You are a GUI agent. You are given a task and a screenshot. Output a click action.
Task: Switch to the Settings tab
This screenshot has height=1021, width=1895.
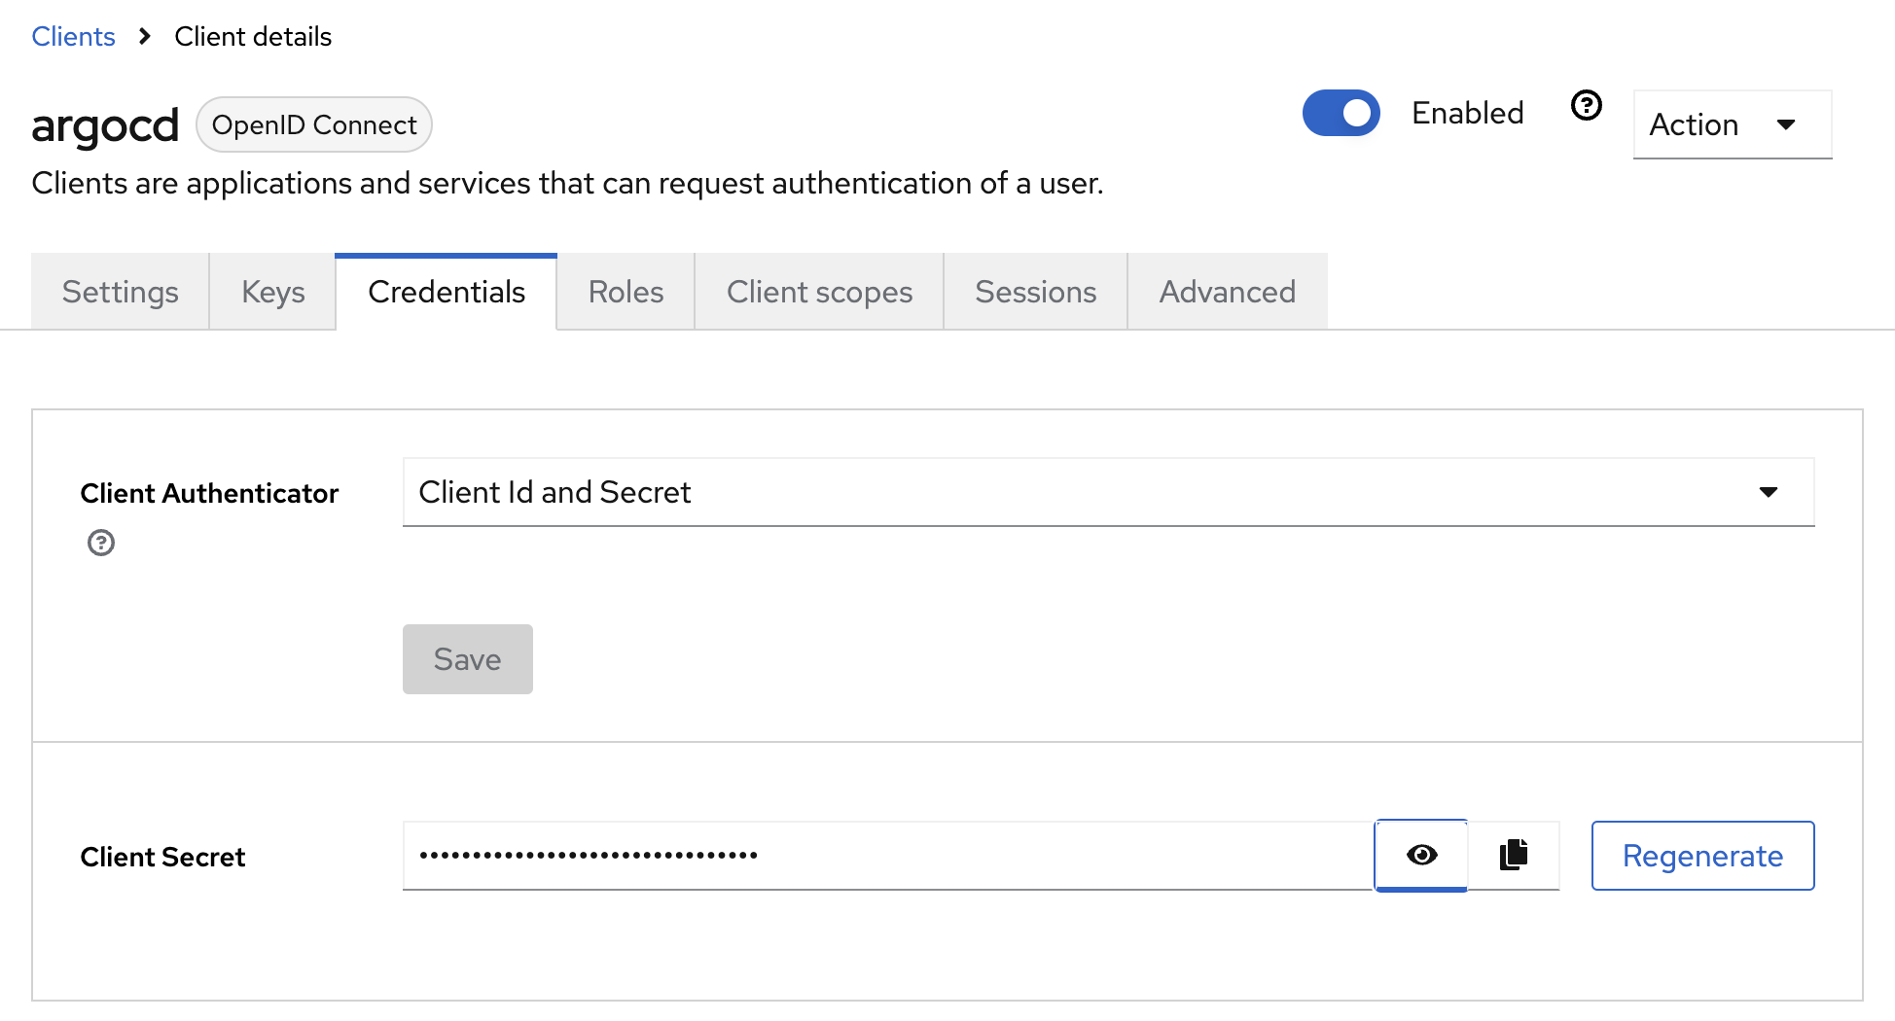coord(121,292)
